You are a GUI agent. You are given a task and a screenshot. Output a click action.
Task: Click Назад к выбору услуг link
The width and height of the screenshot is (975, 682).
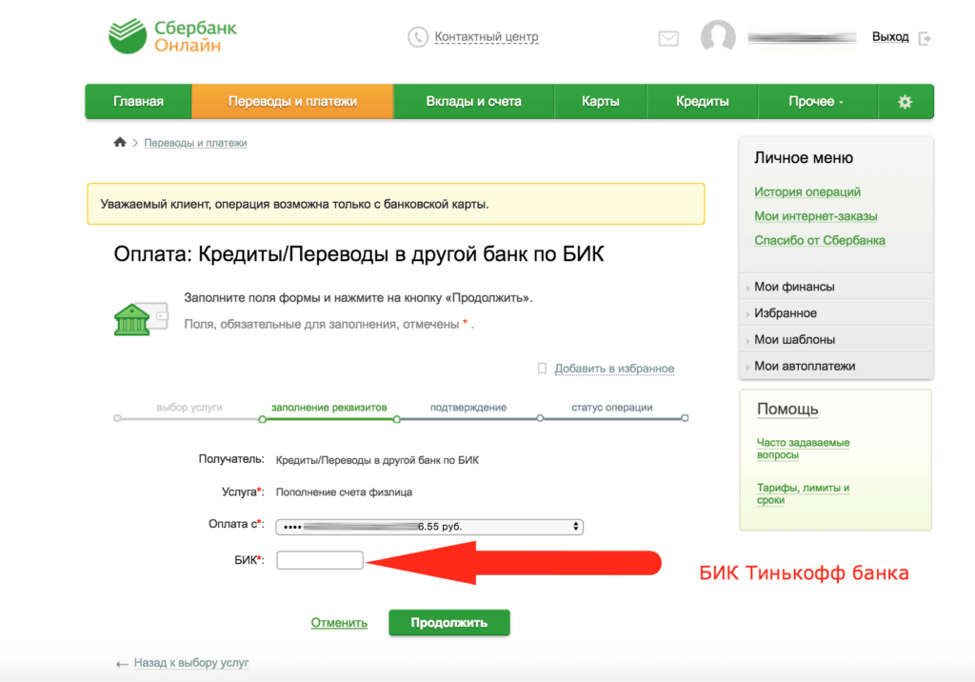click(190, 663)
